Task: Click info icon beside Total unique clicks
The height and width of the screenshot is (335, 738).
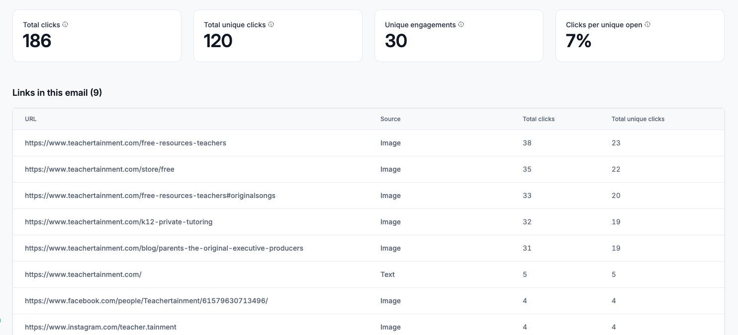Action: [x=271, y=24]
